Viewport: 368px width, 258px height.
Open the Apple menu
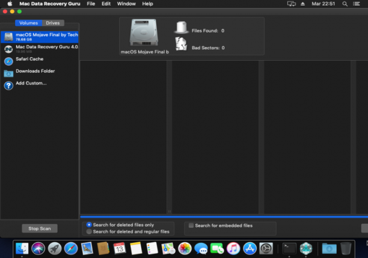pos(10,4)
